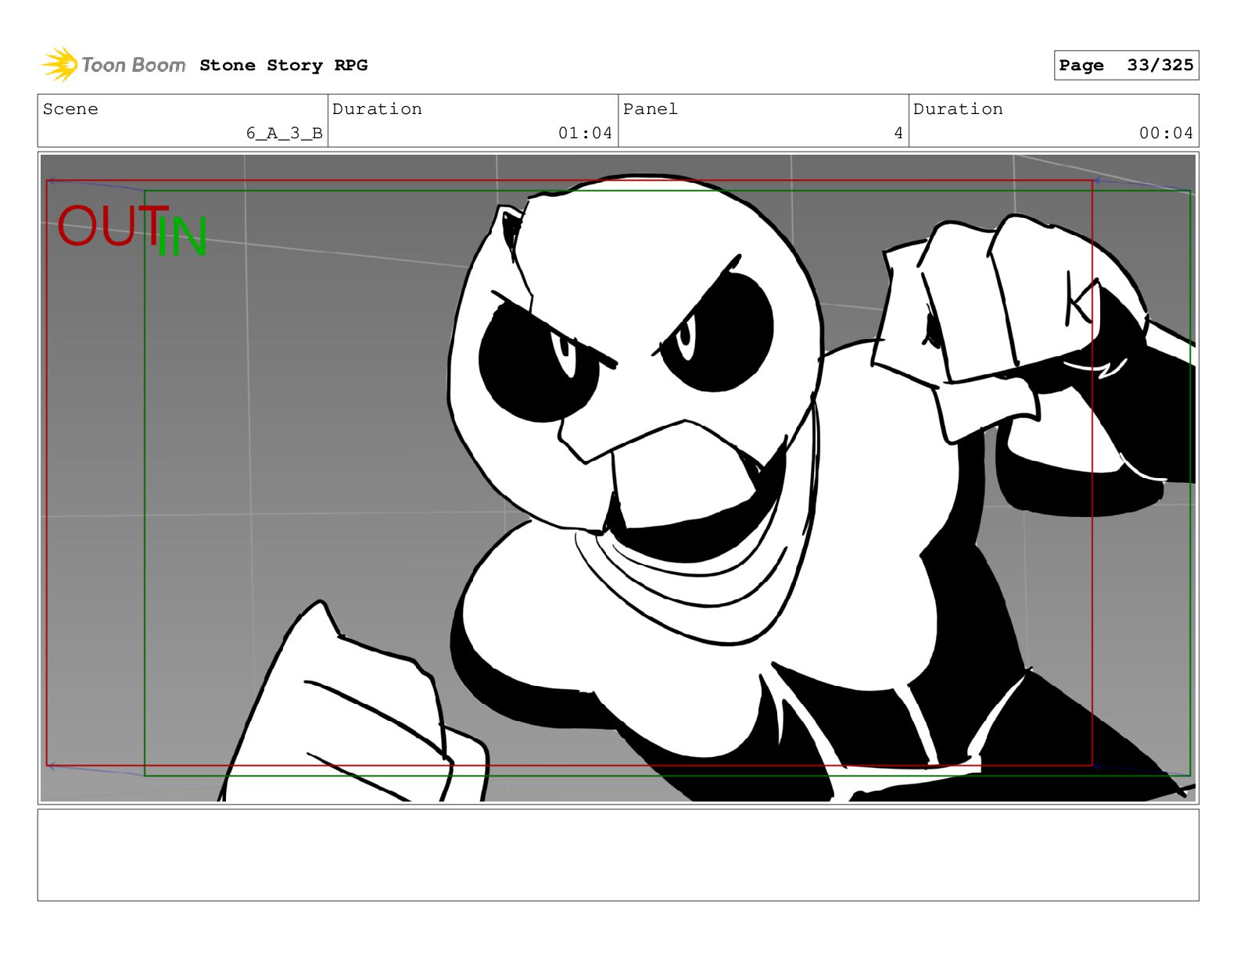Click the 'Page 33/325' box

pyautogui.click(x=1126, y=66)
